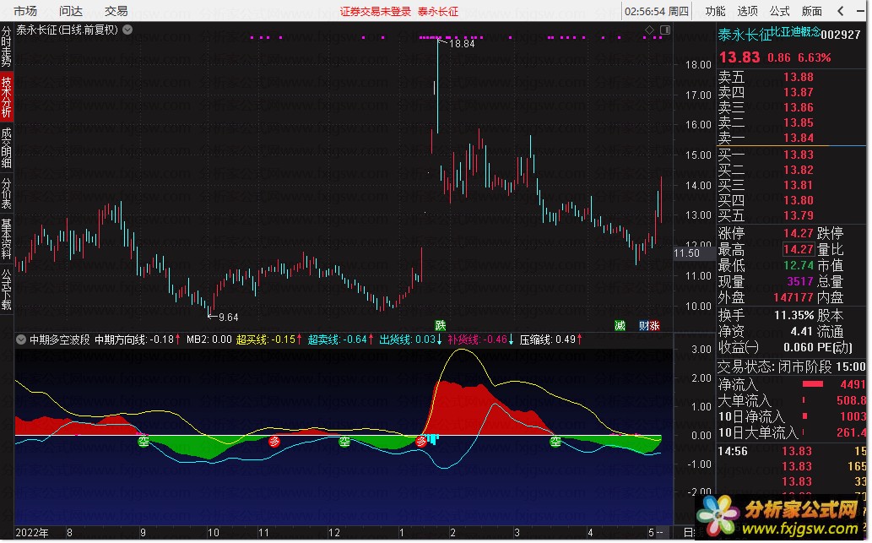872x543 pixels.
Task: Click the green 减 tag under the chart
Action: [x=620, y=325]
